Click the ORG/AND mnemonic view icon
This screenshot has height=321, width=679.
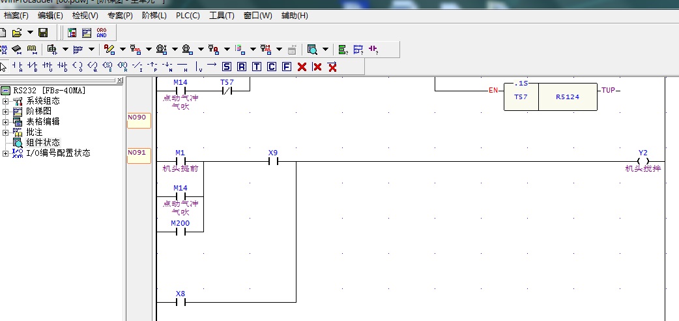click(102, 33)
